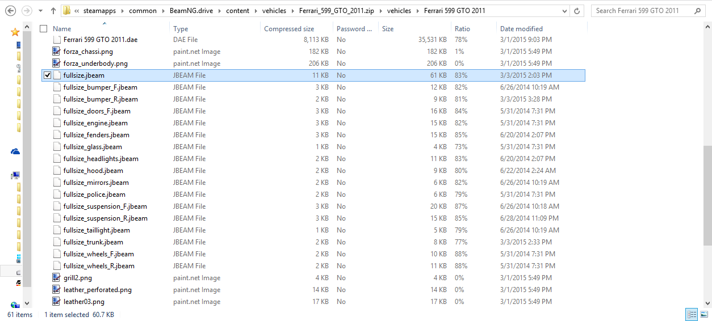Click the leather_perforated.png file icon
The image size is (712, 321).
tap(56, 290)
